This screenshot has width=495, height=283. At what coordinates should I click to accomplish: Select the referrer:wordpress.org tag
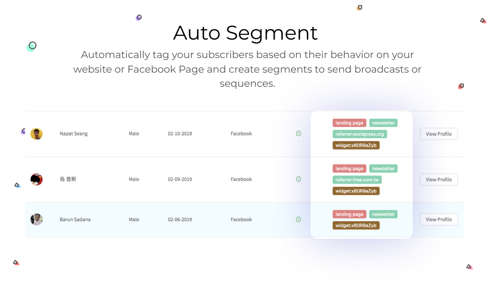[360, 134]
